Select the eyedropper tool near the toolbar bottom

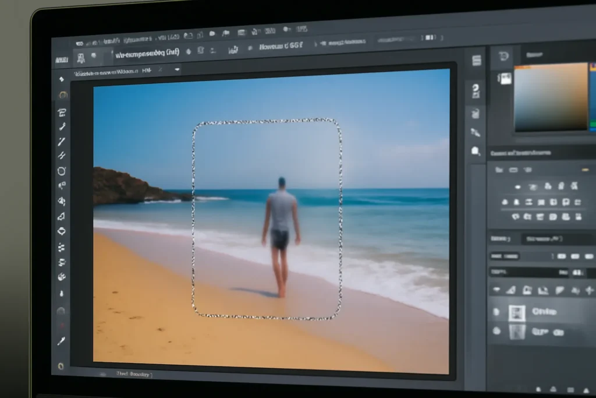click(x=61, y=341)
